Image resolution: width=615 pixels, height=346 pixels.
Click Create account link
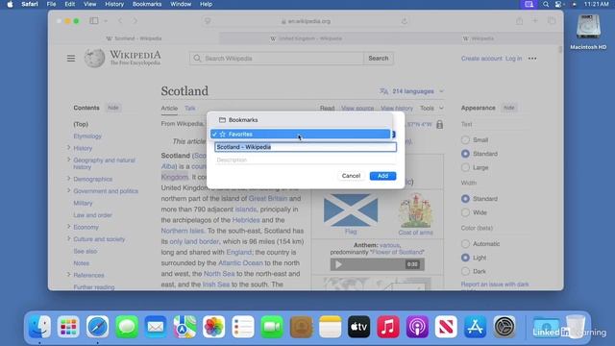point(481,59)
